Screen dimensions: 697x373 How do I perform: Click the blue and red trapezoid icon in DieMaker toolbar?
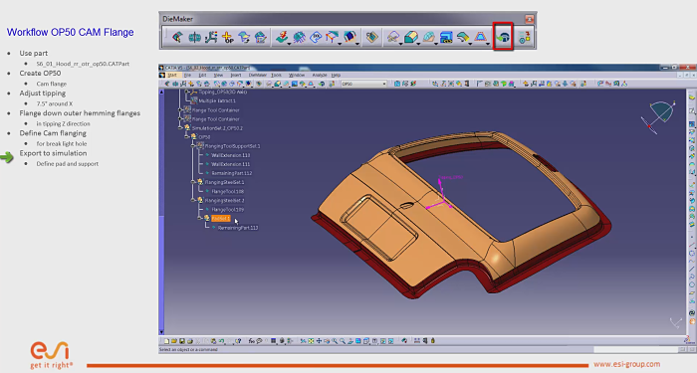(x=480, y=37)
